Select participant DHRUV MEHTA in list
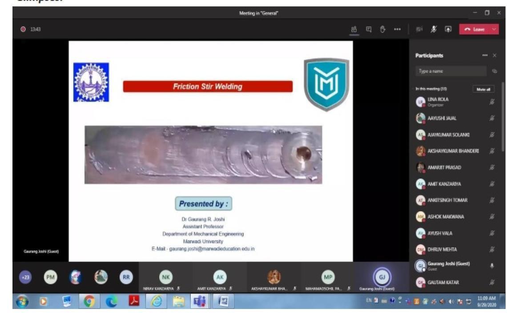 tap(456, 250)
